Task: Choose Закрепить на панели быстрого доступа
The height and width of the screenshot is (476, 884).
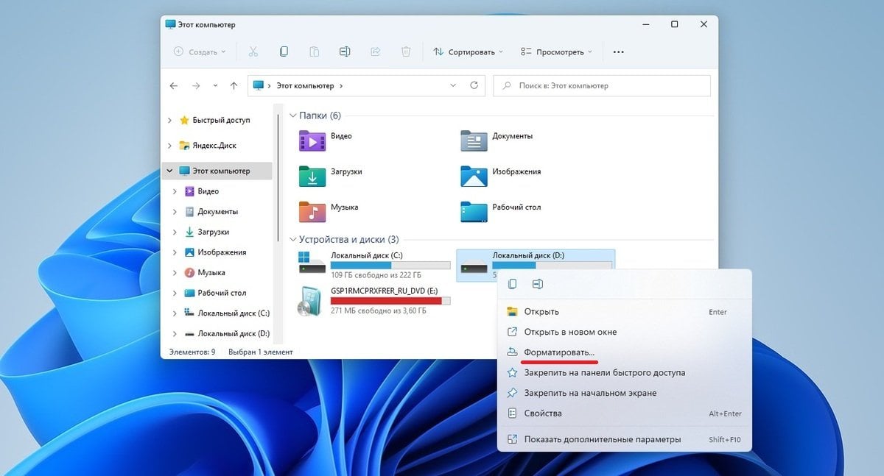Action: click(625, 373)
